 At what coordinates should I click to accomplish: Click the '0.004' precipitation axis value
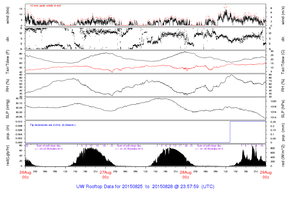pyautogui.click(x=19, y=134)
